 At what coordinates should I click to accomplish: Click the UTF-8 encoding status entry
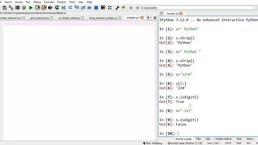tap(228, 143)
